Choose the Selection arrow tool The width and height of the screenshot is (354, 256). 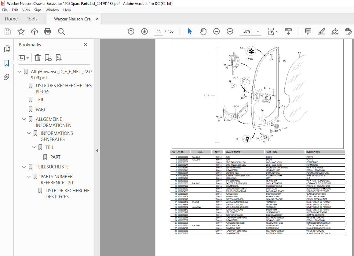[190, 31]
